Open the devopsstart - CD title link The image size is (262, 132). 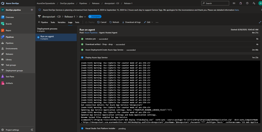click(51, 17)
